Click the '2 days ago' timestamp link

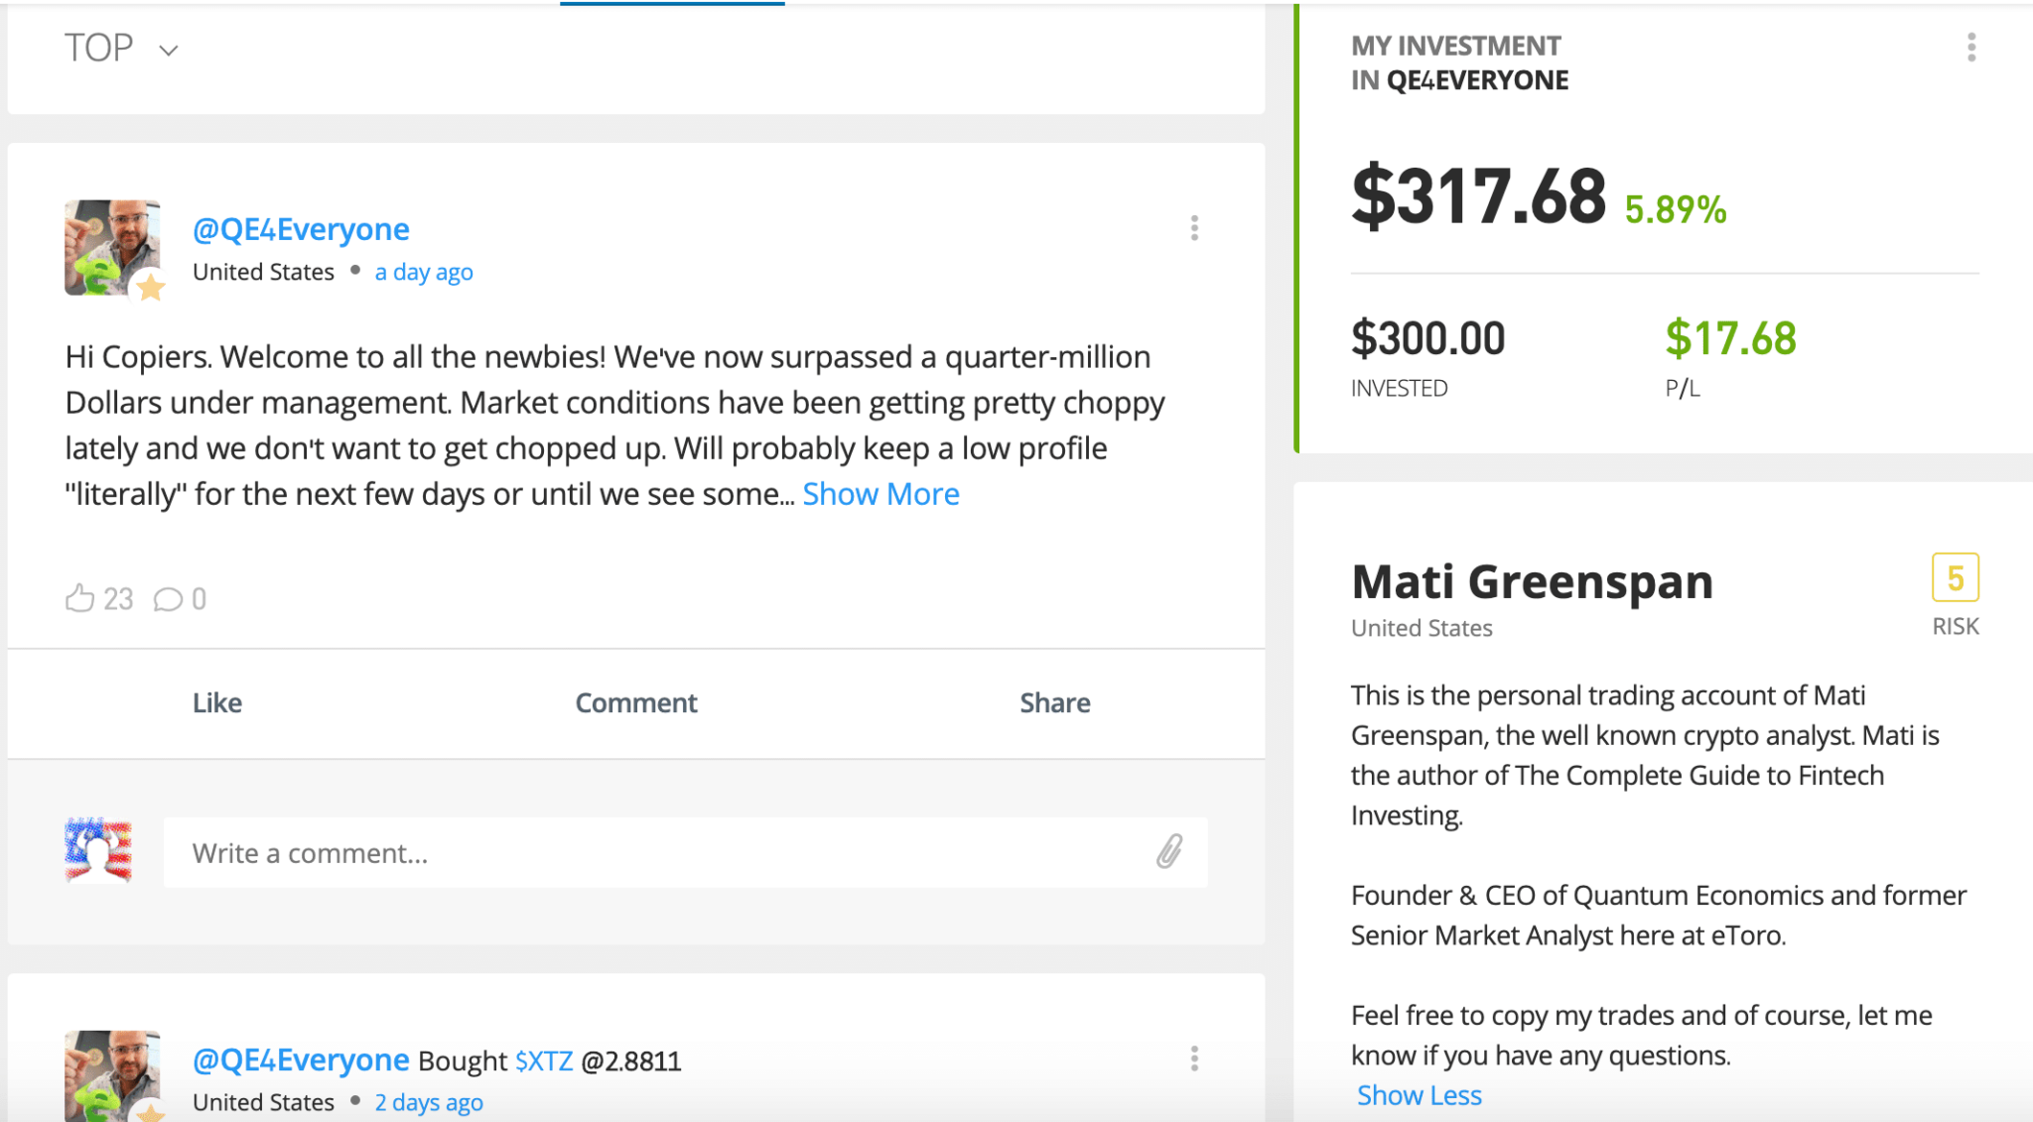pos(429,1102)
